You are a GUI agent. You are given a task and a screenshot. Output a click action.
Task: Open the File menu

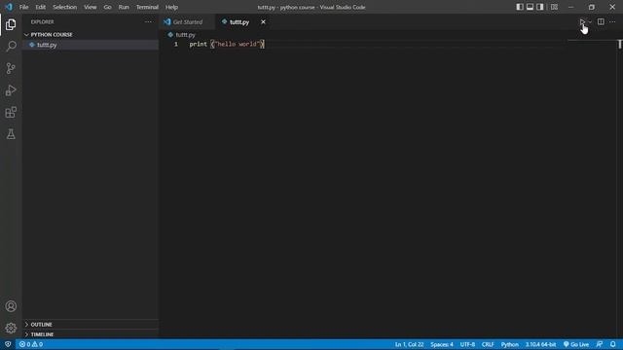click(x=23, y=7)
